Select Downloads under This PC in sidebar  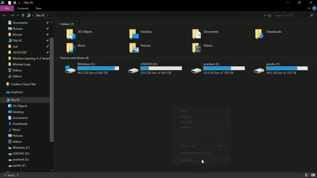[18, 124]
